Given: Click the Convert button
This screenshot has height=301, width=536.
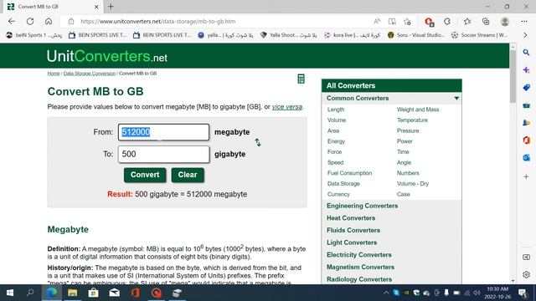Looking at the screenshot, I should click(145, 175).
